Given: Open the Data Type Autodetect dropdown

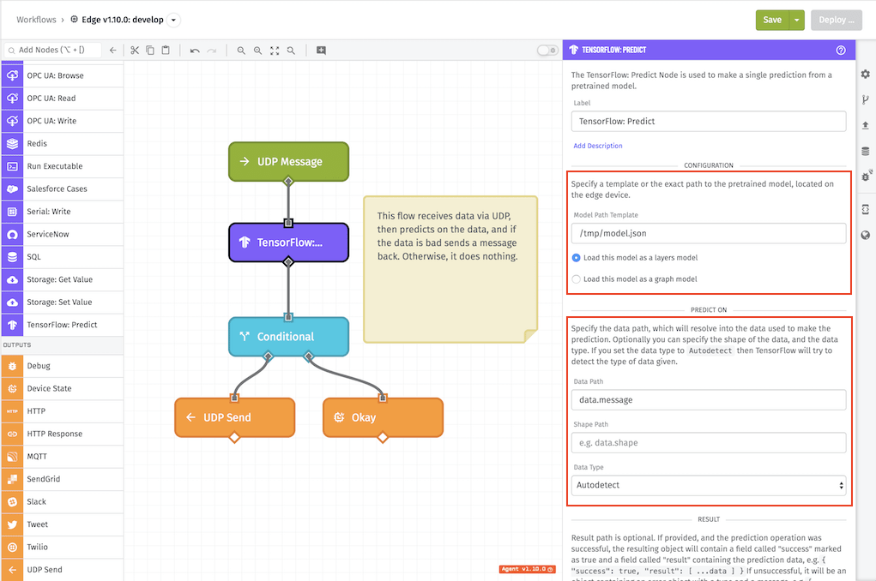Looking at the screenshot, I should tap(709, 485).
